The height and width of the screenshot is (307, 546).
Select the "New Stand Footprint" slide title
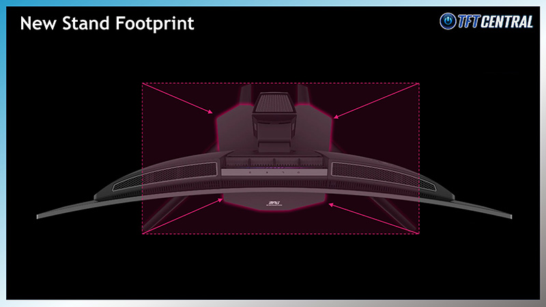tap(107, 23)
